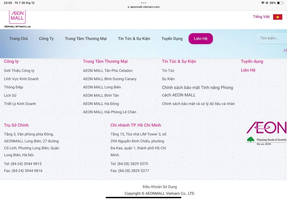Visit Lĩnh Vực Kinh Doanh page
This screenshot has height=200, width=287.
[x=21, y=79]
